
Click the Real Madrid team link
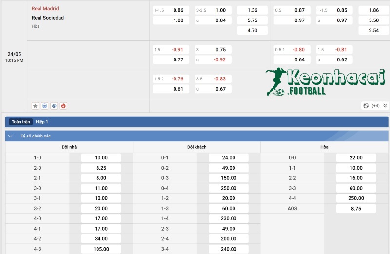(45, 9)
